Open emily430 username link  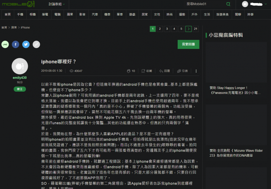20,78
